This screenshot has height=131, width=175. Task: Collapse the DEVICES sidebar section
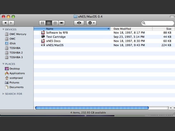(4, 29)
